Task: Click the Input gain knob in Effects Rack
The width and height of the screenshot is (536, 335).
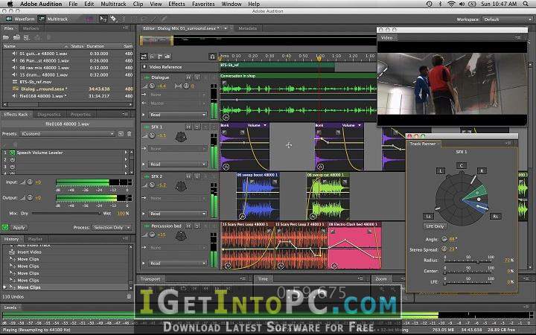Action: click(30, 182)
